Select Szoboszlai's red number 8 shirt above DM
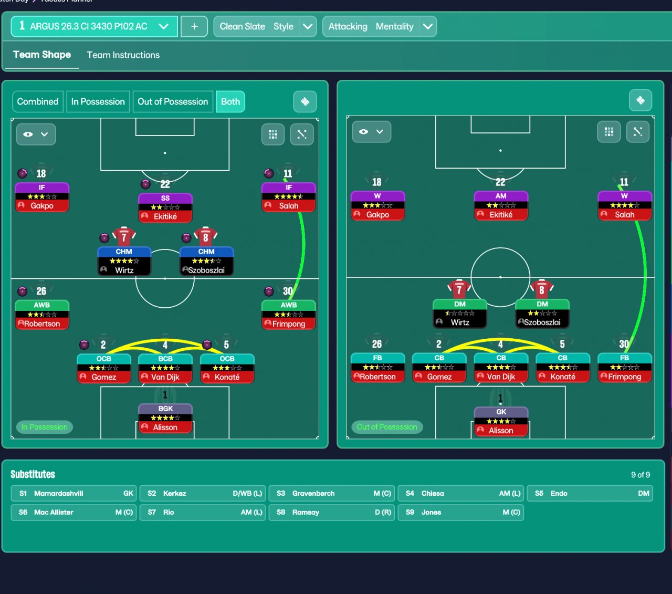Screen dimensions: 672x594 pyautogui.click(x=542, y=289)
